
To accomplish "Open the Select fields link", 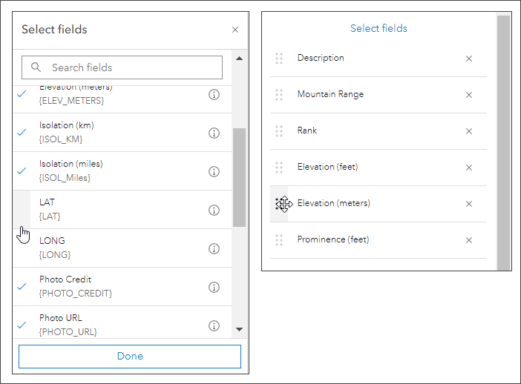I will tap(379, 28).
